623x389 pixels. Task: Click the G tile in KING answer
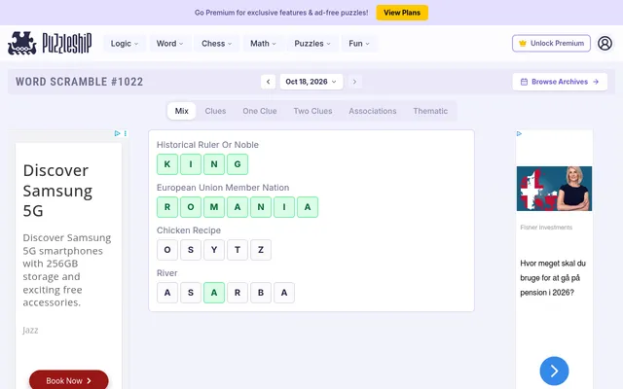tap(238, 164)
